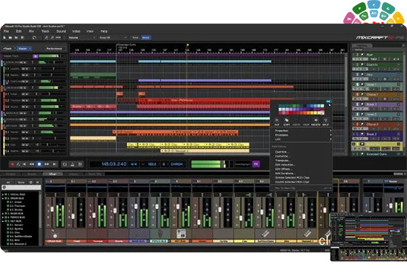Toggle the Crash checkbox in the mixer tree
Image resolution: width=407 pixels, height=276 pixels.
tap(8, 202)
